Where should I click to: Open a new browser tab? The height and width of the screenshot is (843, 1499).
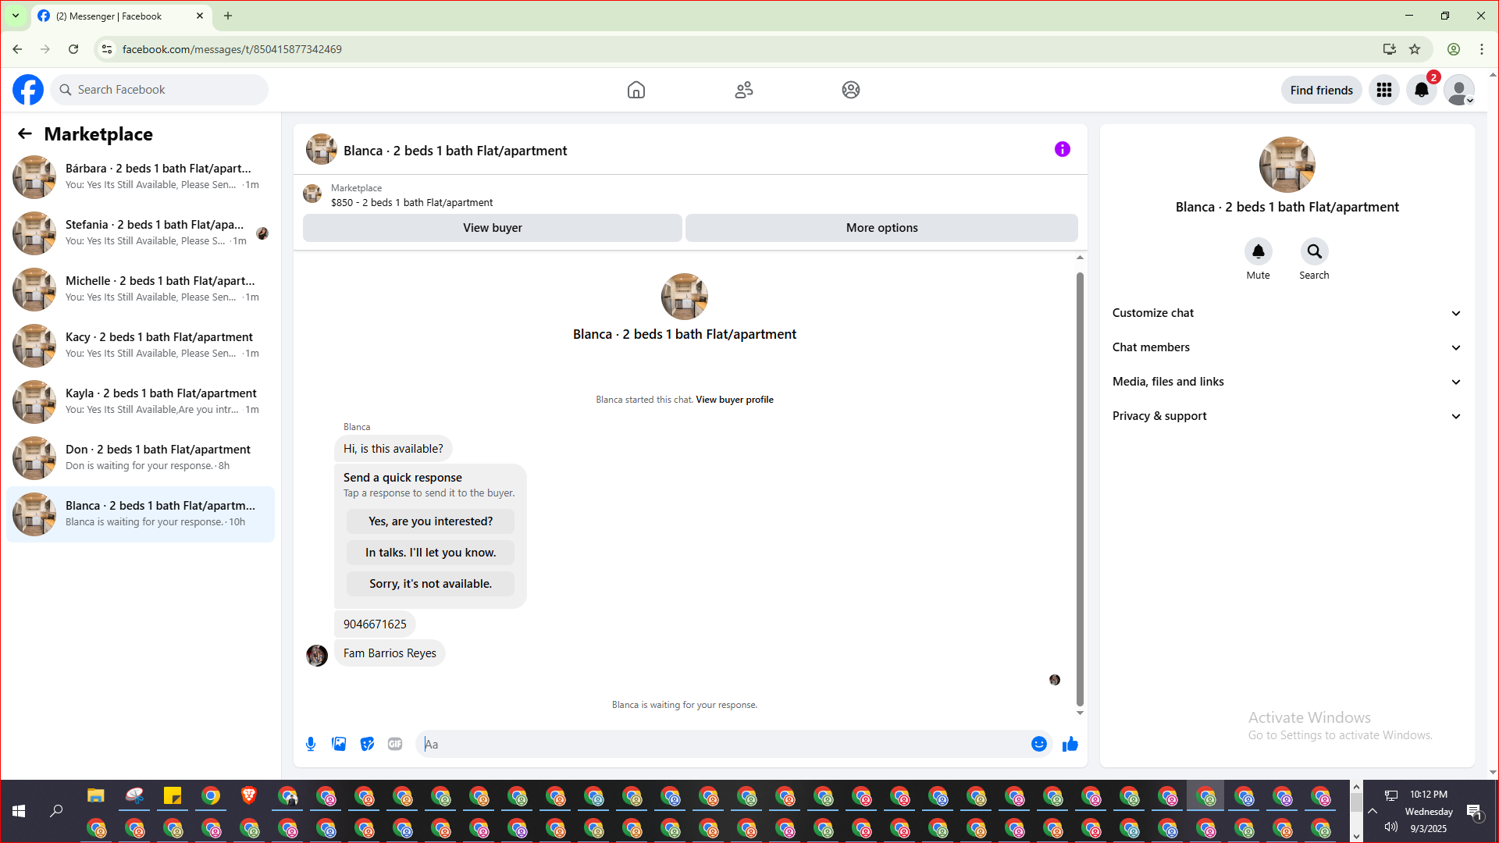[x=228, y=16]
